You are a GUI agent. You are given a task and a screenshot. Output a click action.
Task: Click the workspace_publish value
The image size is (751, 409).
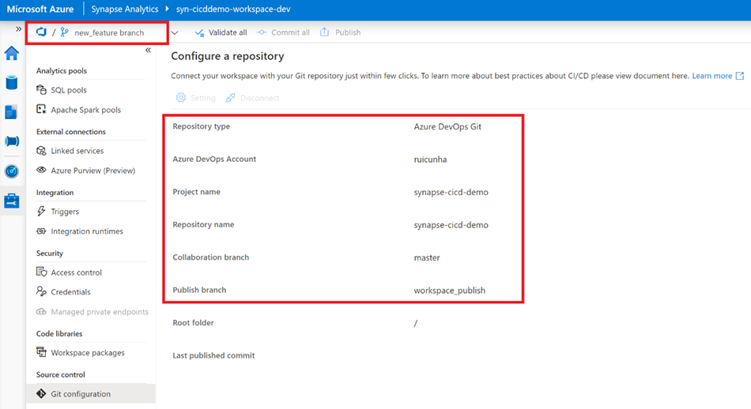(449, 291)
